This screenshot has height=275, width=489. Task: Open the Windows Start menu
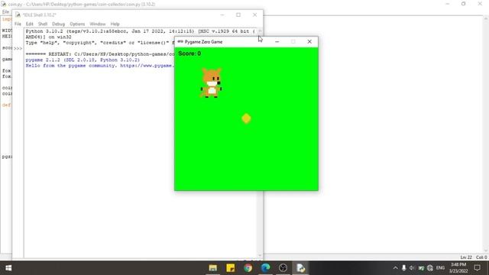pos(8,268)
